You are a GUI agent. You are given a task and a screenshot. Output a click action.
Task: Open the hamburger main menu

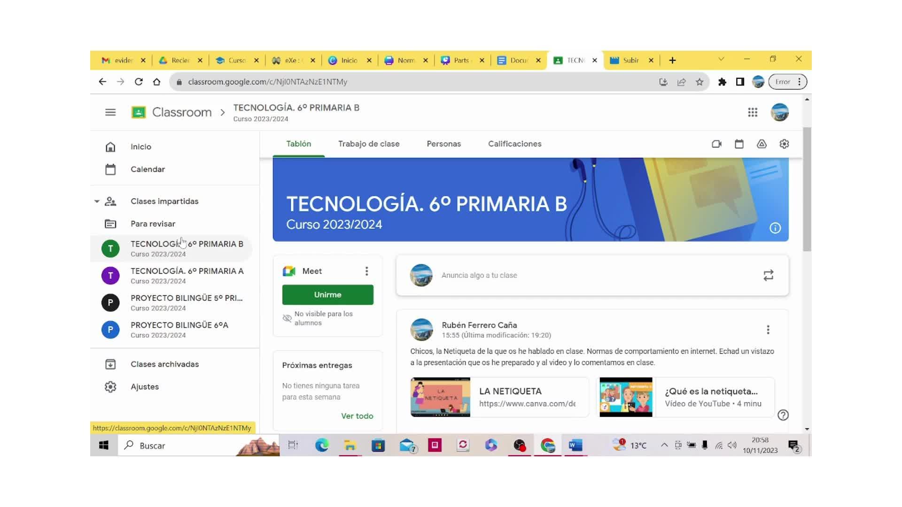110,112
